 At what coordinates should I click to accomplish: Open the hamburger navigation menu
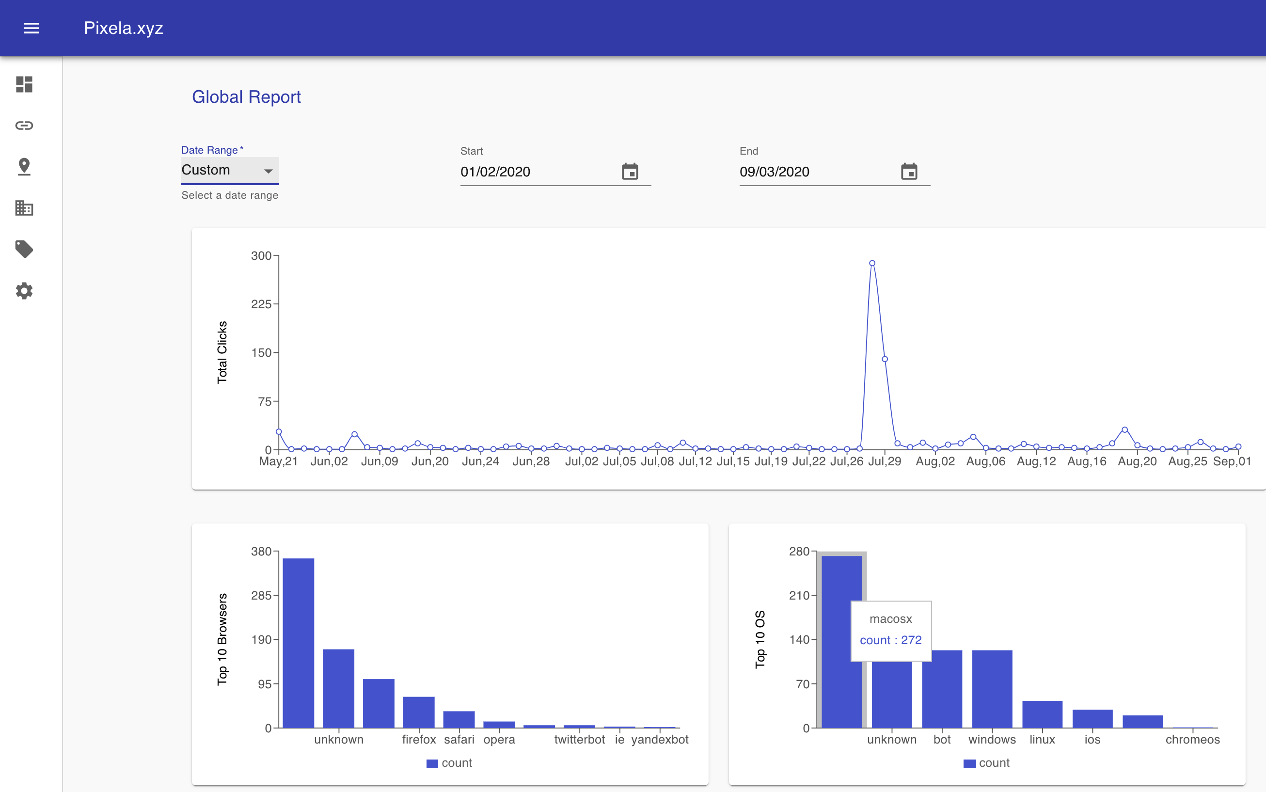click(32, 28)
